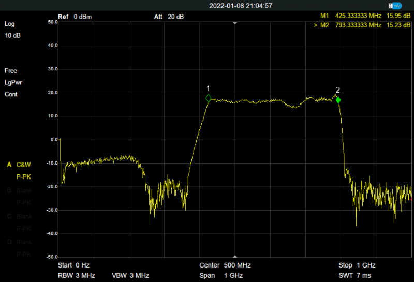The width and height of the screenshot is (414, 282).
Task: Click the LgPwr averaging type label
Action: (13, 83)
